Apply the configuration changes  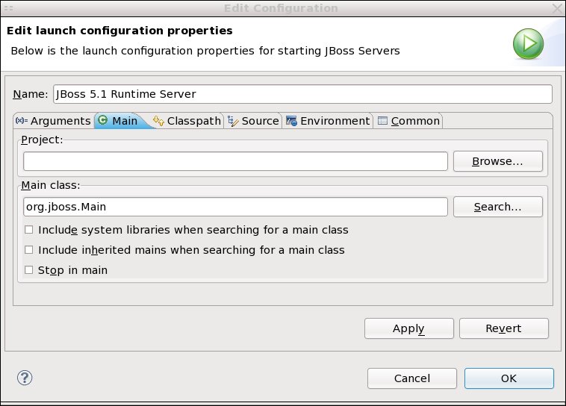[409, 328]
